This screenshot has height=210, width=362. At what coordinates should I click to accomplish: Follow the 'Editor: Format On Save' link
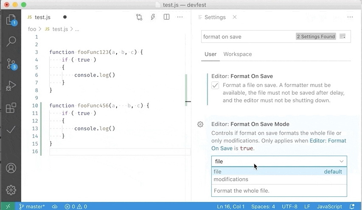click(328, 141)
